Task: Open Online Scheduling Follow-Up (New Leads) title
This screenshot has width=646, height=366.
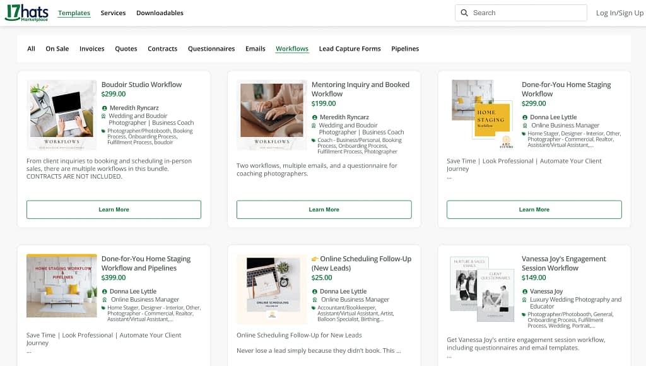Action: [x=361, y=263]
